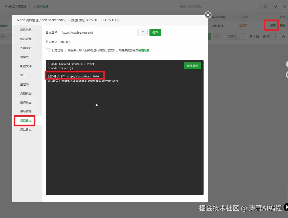Switch to the SSL tab
Image resolution: width=288 pixels, height=218 pixels.
click(x=22, y=75)
